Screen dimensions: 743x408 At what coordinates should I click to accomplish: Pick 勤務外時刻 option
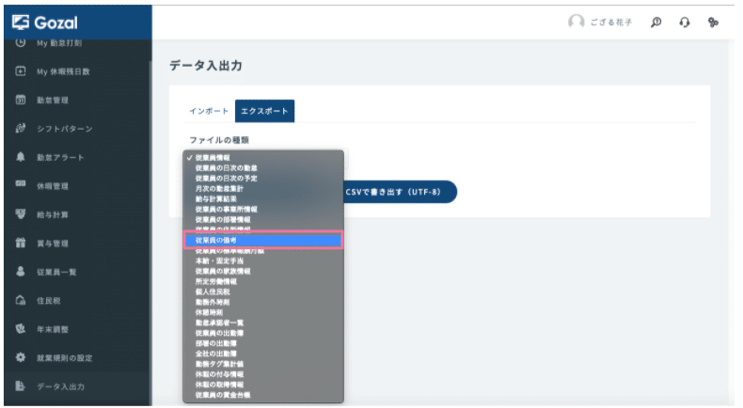coord(263,302)
